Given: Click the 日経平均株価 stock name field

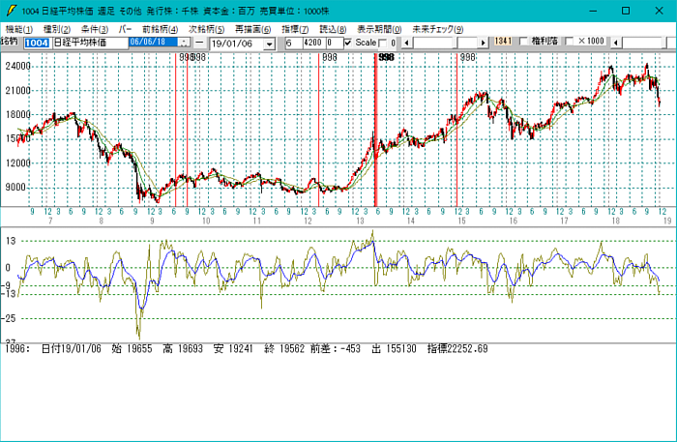Looking at the screenshot, I should pos(85,44).
